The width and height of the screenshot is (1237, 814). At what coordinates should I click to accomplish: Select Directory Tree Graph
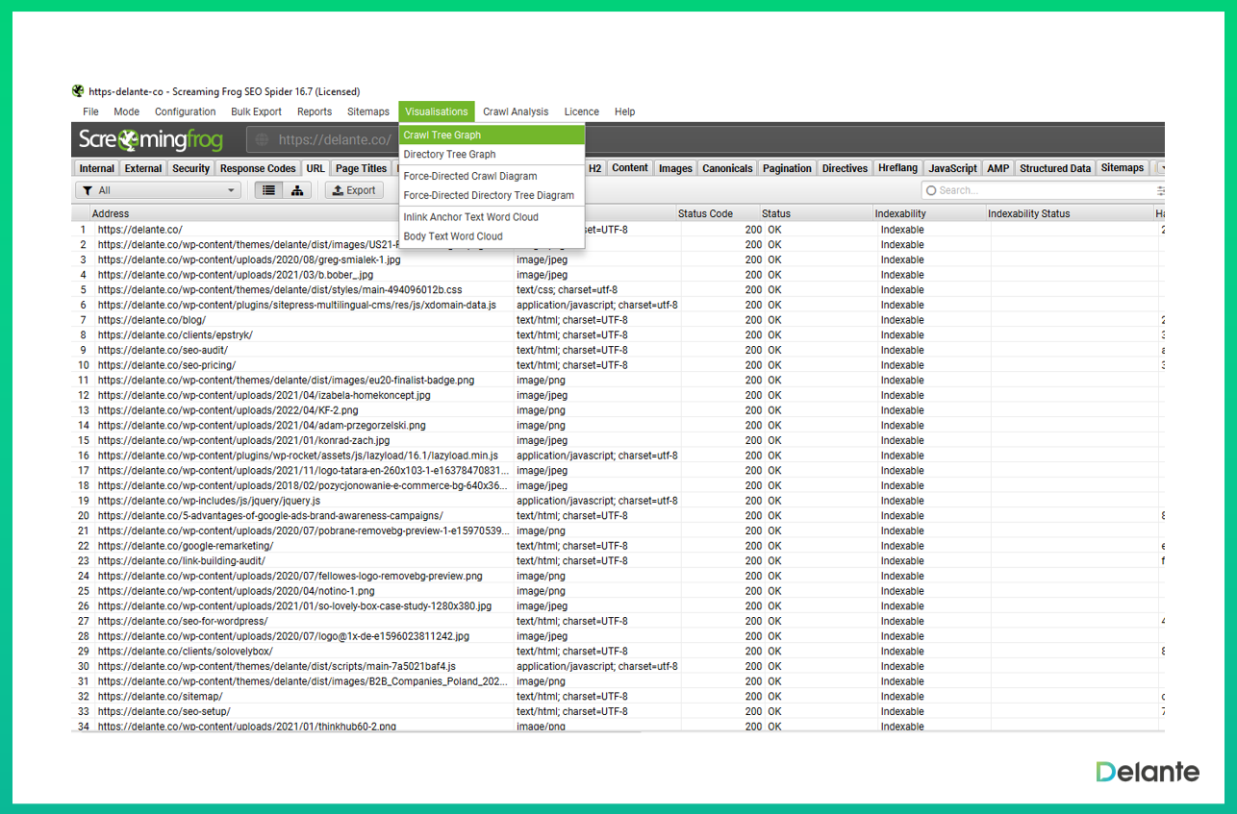point(492,155)
